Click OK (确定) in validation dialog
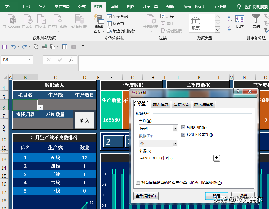The width and height of the screenshot is (269, 209). click(217, 196)
